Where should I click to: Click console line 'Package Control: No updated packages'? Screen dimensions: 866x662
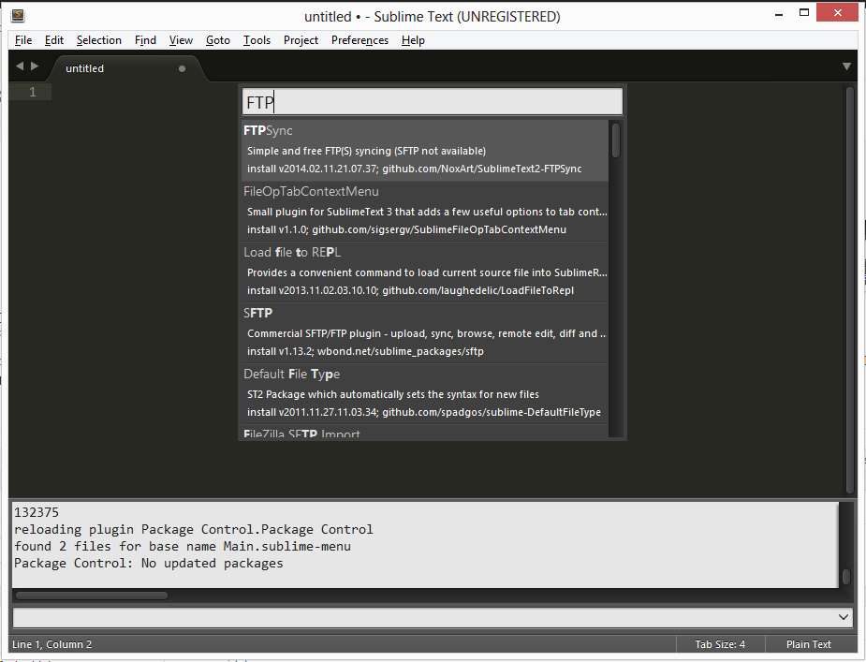coord(149,563)
